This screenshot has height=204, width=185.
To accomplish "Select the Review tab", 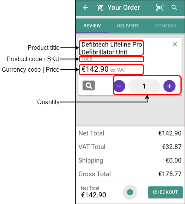I will point(92,26).
